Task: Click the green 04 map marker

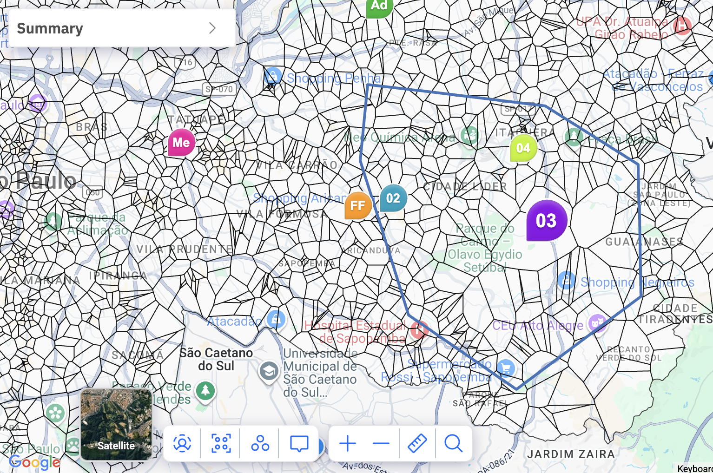Action: pos(523,148)
